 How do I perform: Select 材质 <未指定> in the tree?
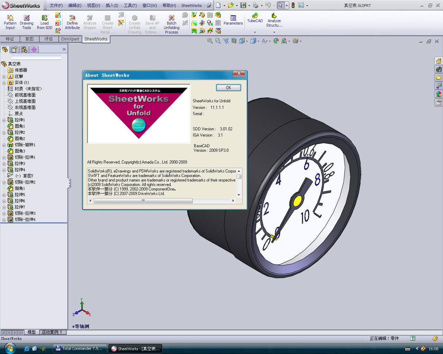pyautogui.click(x=28, y=89)
